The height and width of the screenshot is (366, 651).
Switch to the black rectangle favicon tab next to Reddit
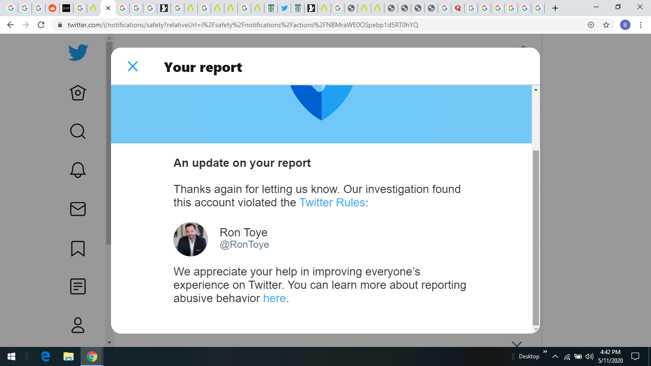click(66, 8)
